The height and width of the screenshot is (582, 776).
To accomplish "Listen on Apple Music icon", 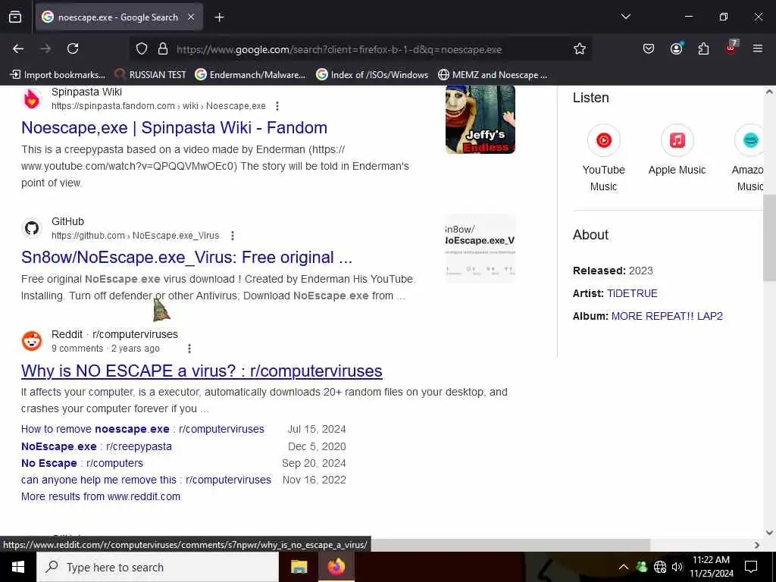I will [x=677, y=140].
